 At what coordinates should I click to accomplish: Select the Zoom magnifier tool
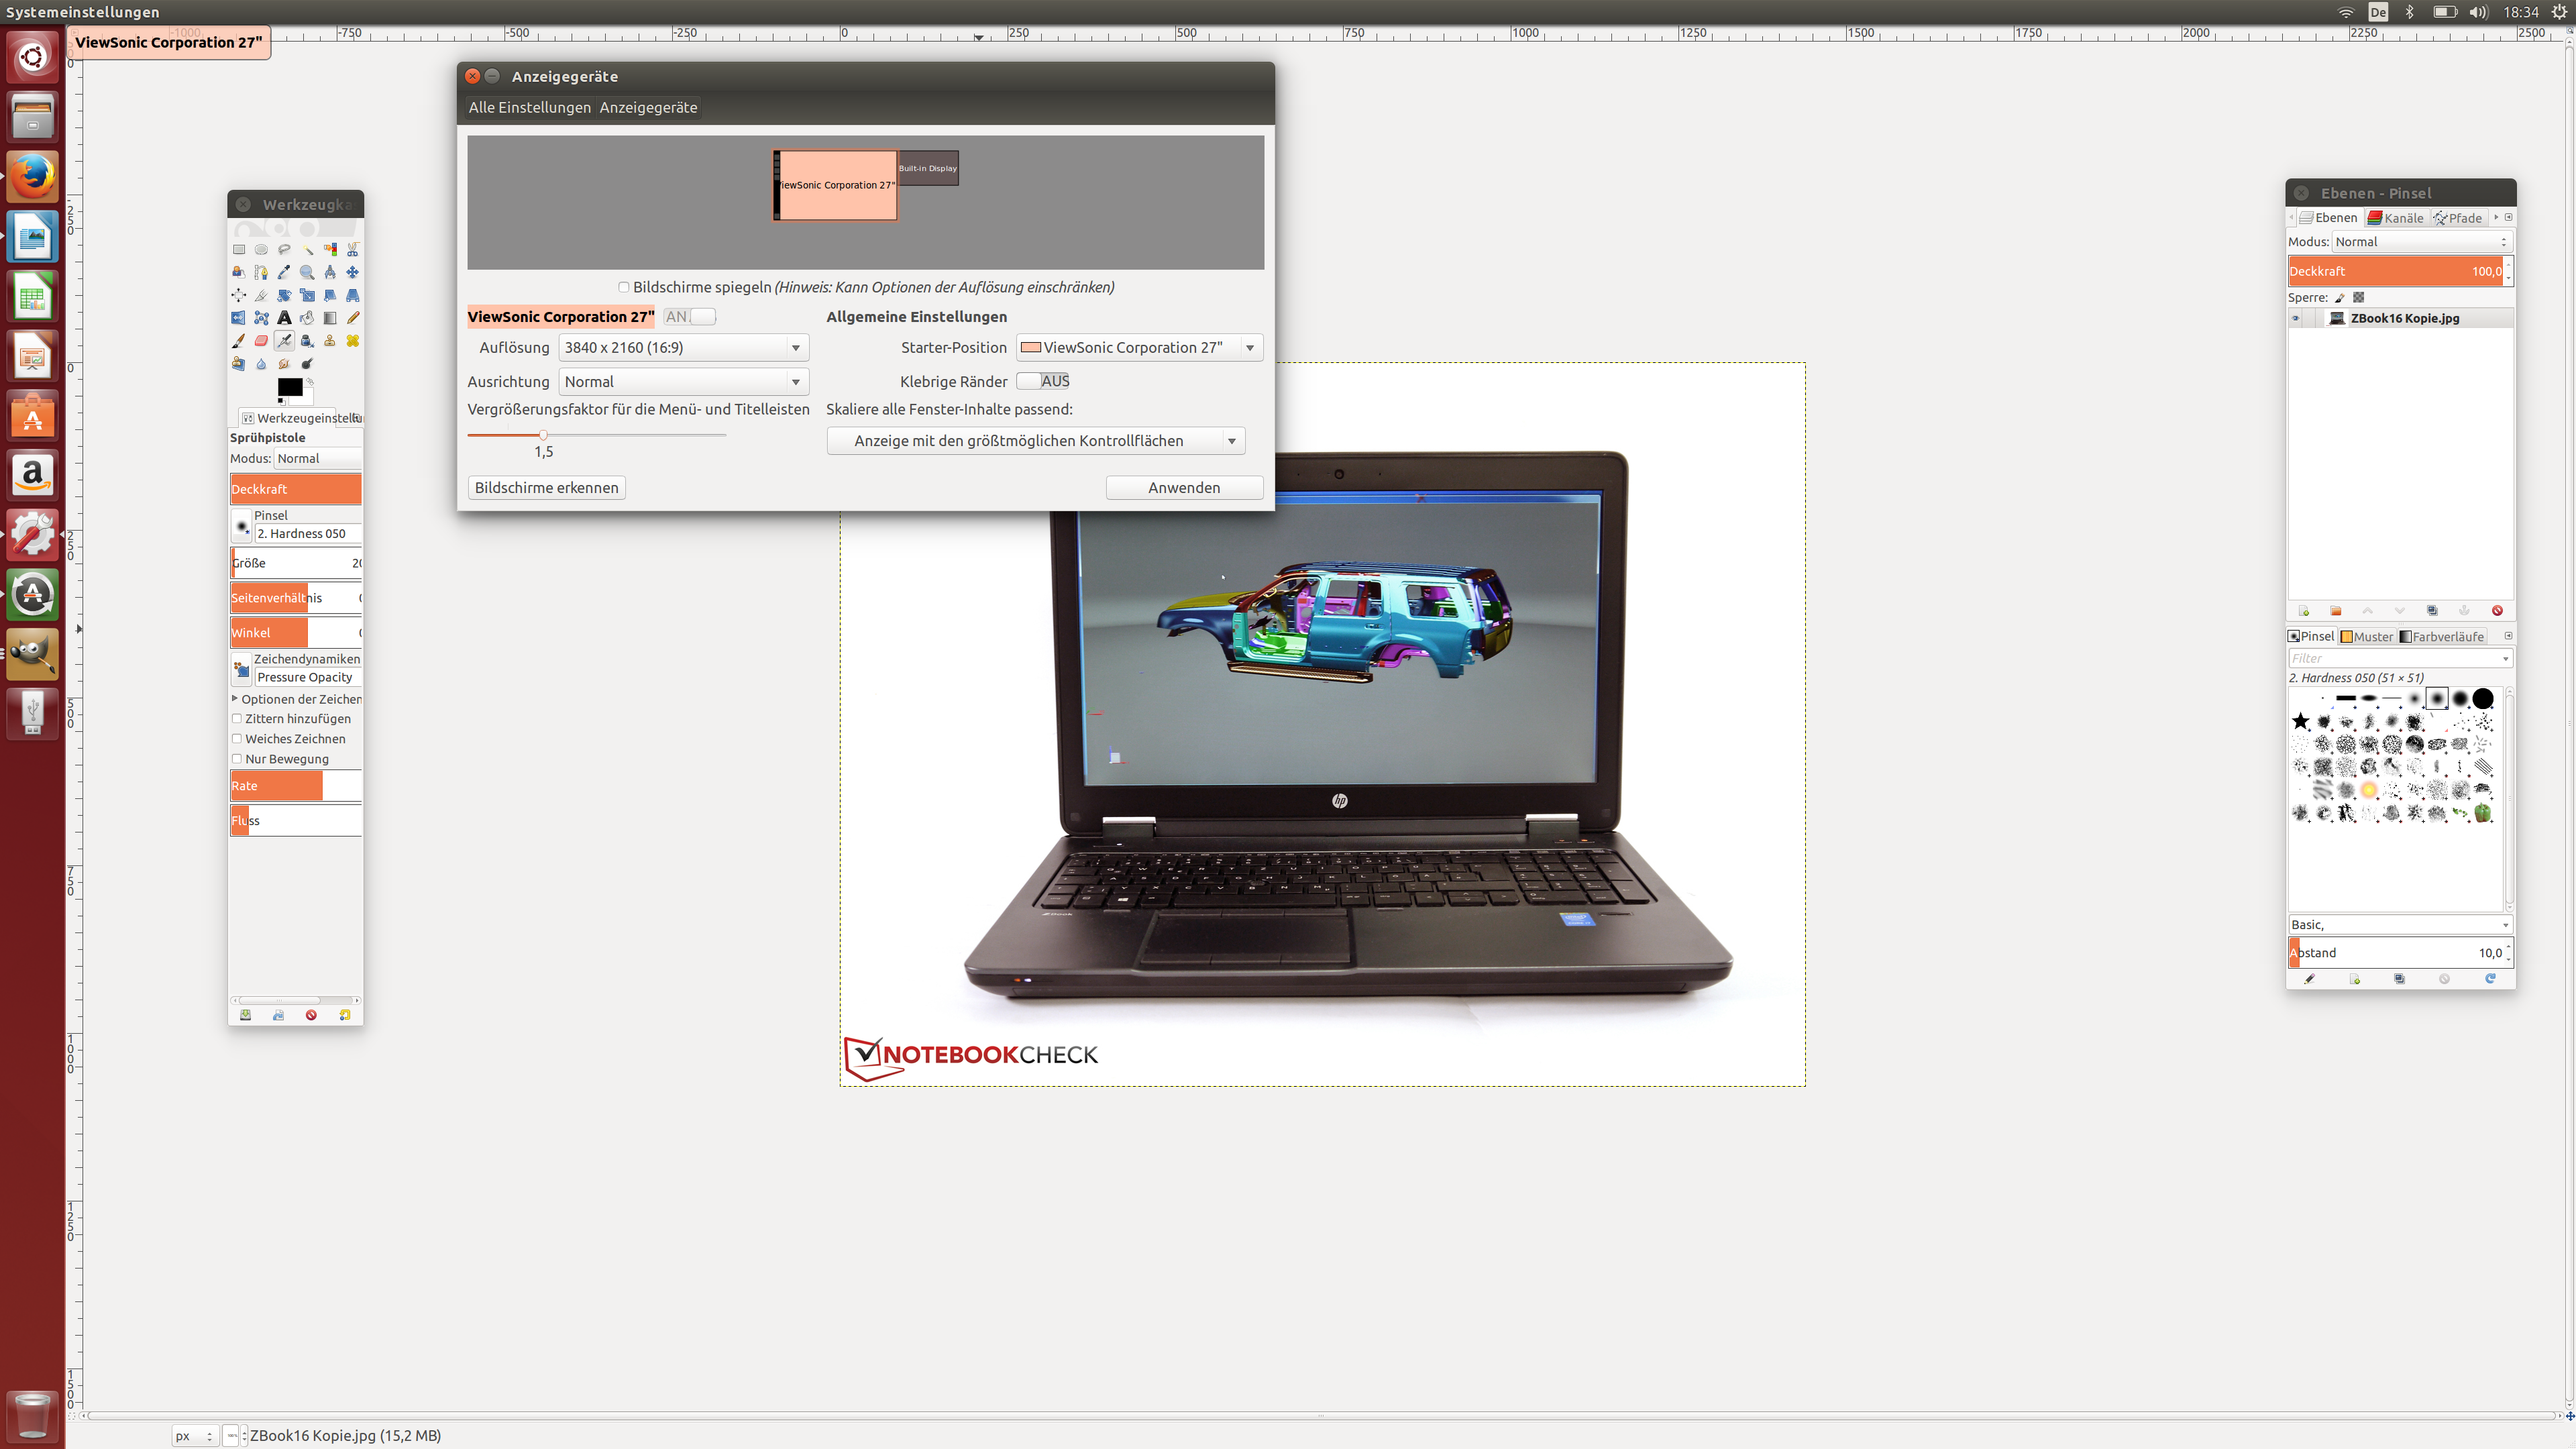(307, 272)
